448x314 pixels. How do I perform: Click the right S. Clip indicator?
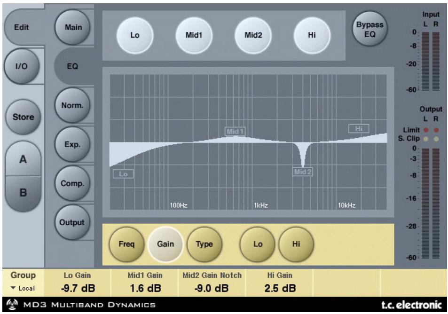(436, 139)
